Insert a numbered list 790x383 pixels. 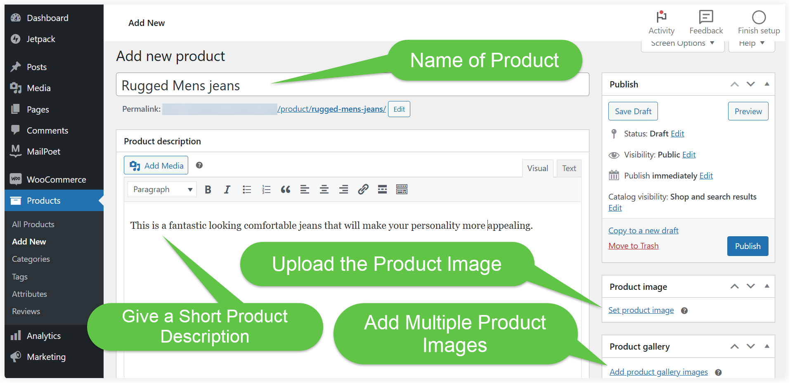click(266, 190)
